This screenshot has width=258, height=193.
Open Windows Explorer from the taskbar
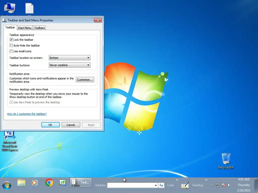coord(21,183)
